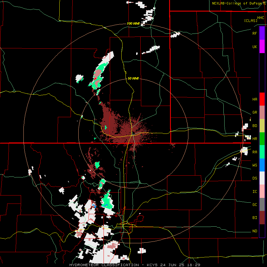Click the '50 NMI' range ring label

click(x=133, y=79)
